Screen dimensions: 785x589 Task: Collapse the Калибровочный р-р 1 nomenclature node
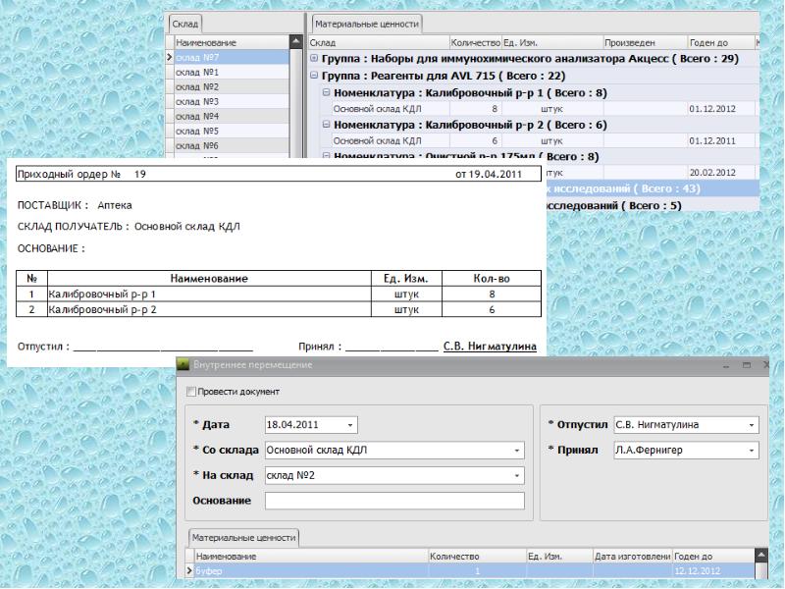point(327,92)
